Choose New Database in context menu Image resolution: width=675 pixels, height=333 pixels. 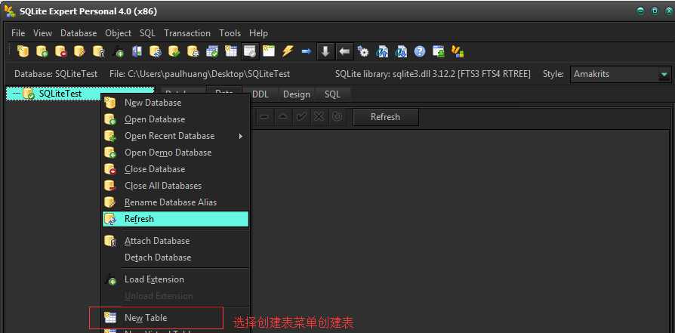pyautogui.click(x=176, y=103)
